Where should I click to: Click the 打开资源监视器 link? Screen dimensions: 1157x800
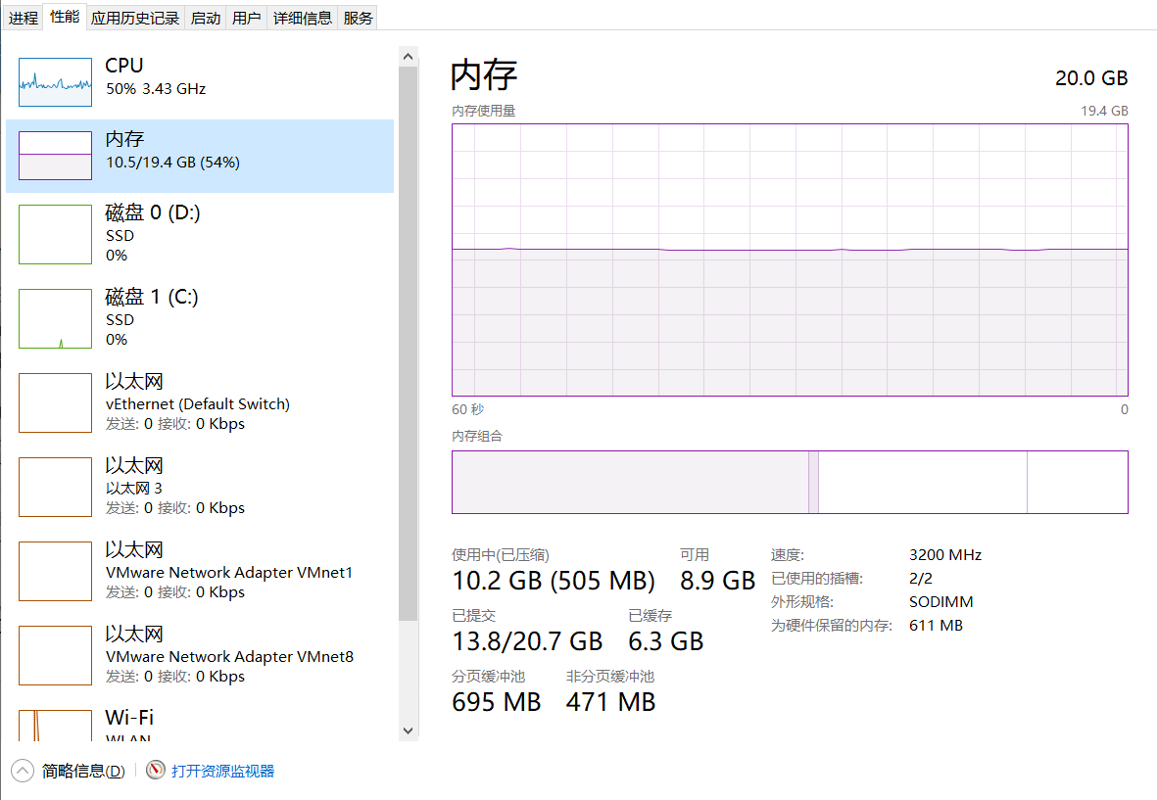pos(223,771)
